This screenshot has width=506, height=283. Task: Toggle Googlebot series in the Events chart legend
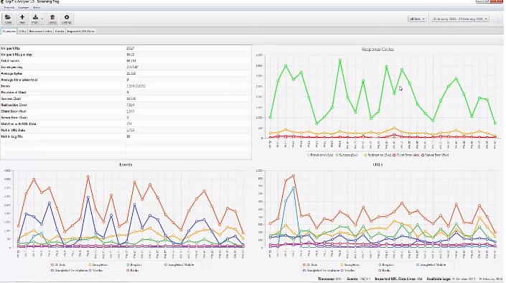(x=98, y=264)
